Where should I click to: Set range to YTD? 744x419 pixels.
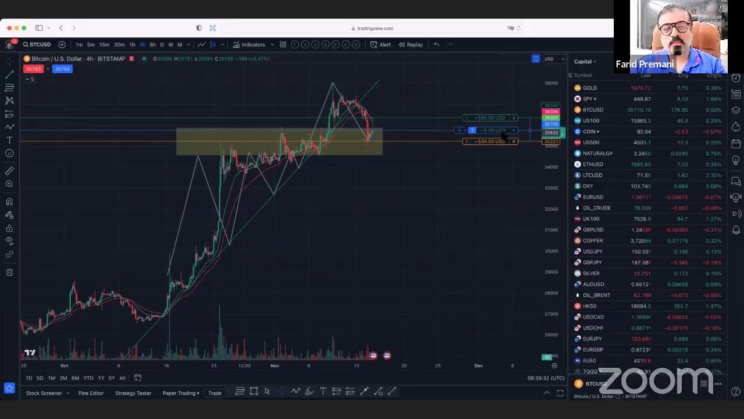[x=88, y=378]
